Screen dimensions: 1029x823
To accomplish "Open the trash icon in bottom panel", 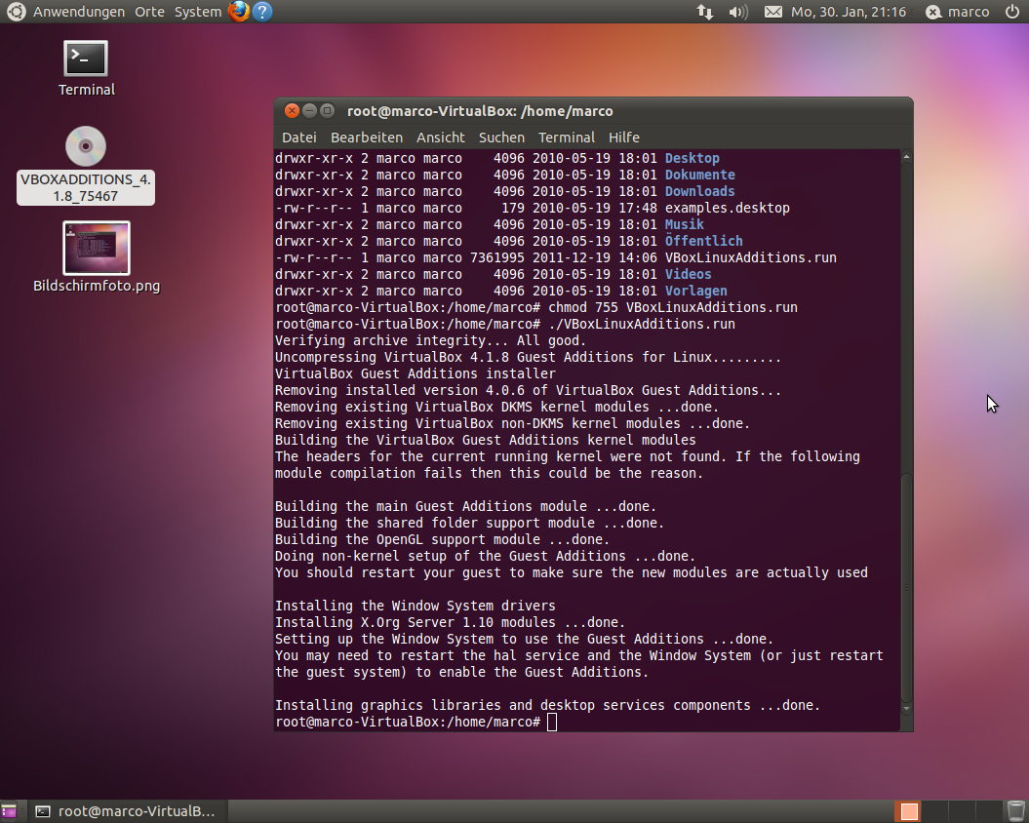I will [1016, 811].
